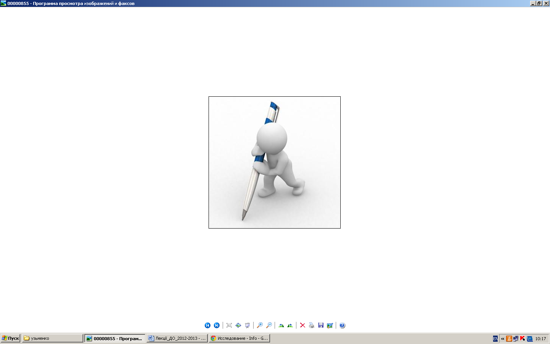Expand hidden tray icons with chevron
Screen dimensions: 550x344
pos(503,339)
